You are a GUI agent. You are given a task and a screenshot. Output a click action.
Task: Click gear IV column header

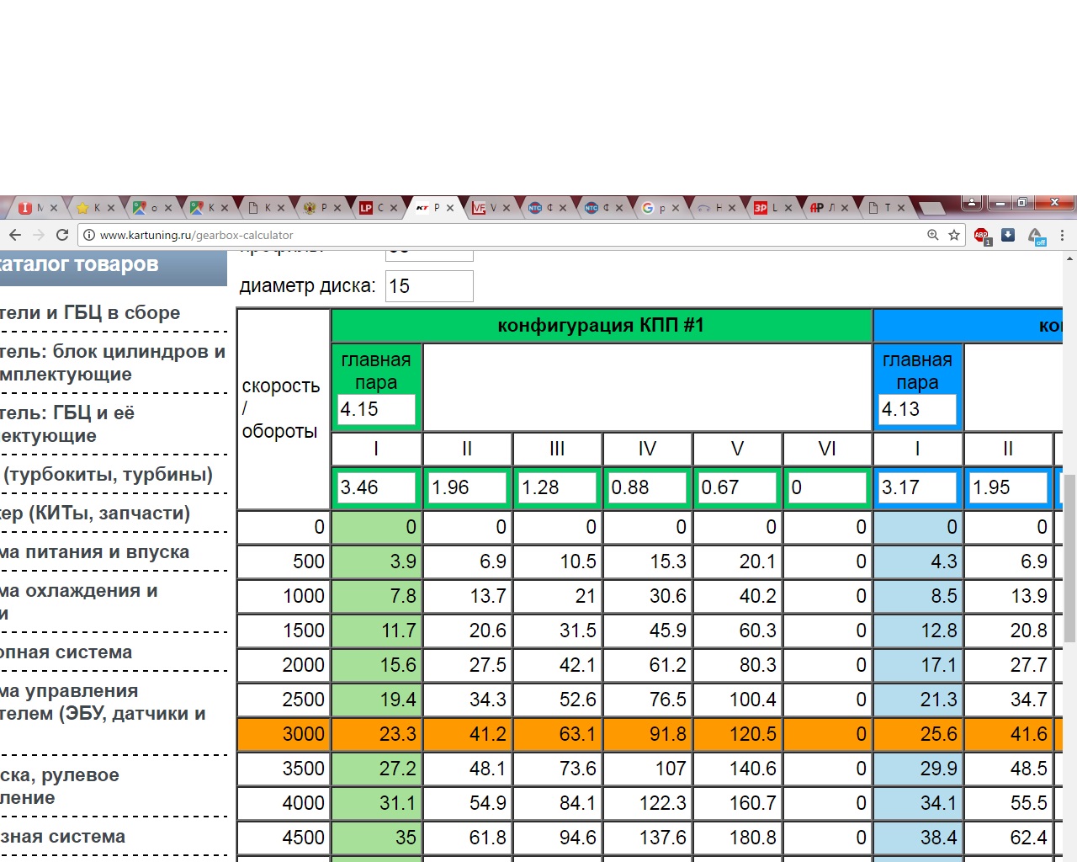pyautogui.click(x=647, y=449)
